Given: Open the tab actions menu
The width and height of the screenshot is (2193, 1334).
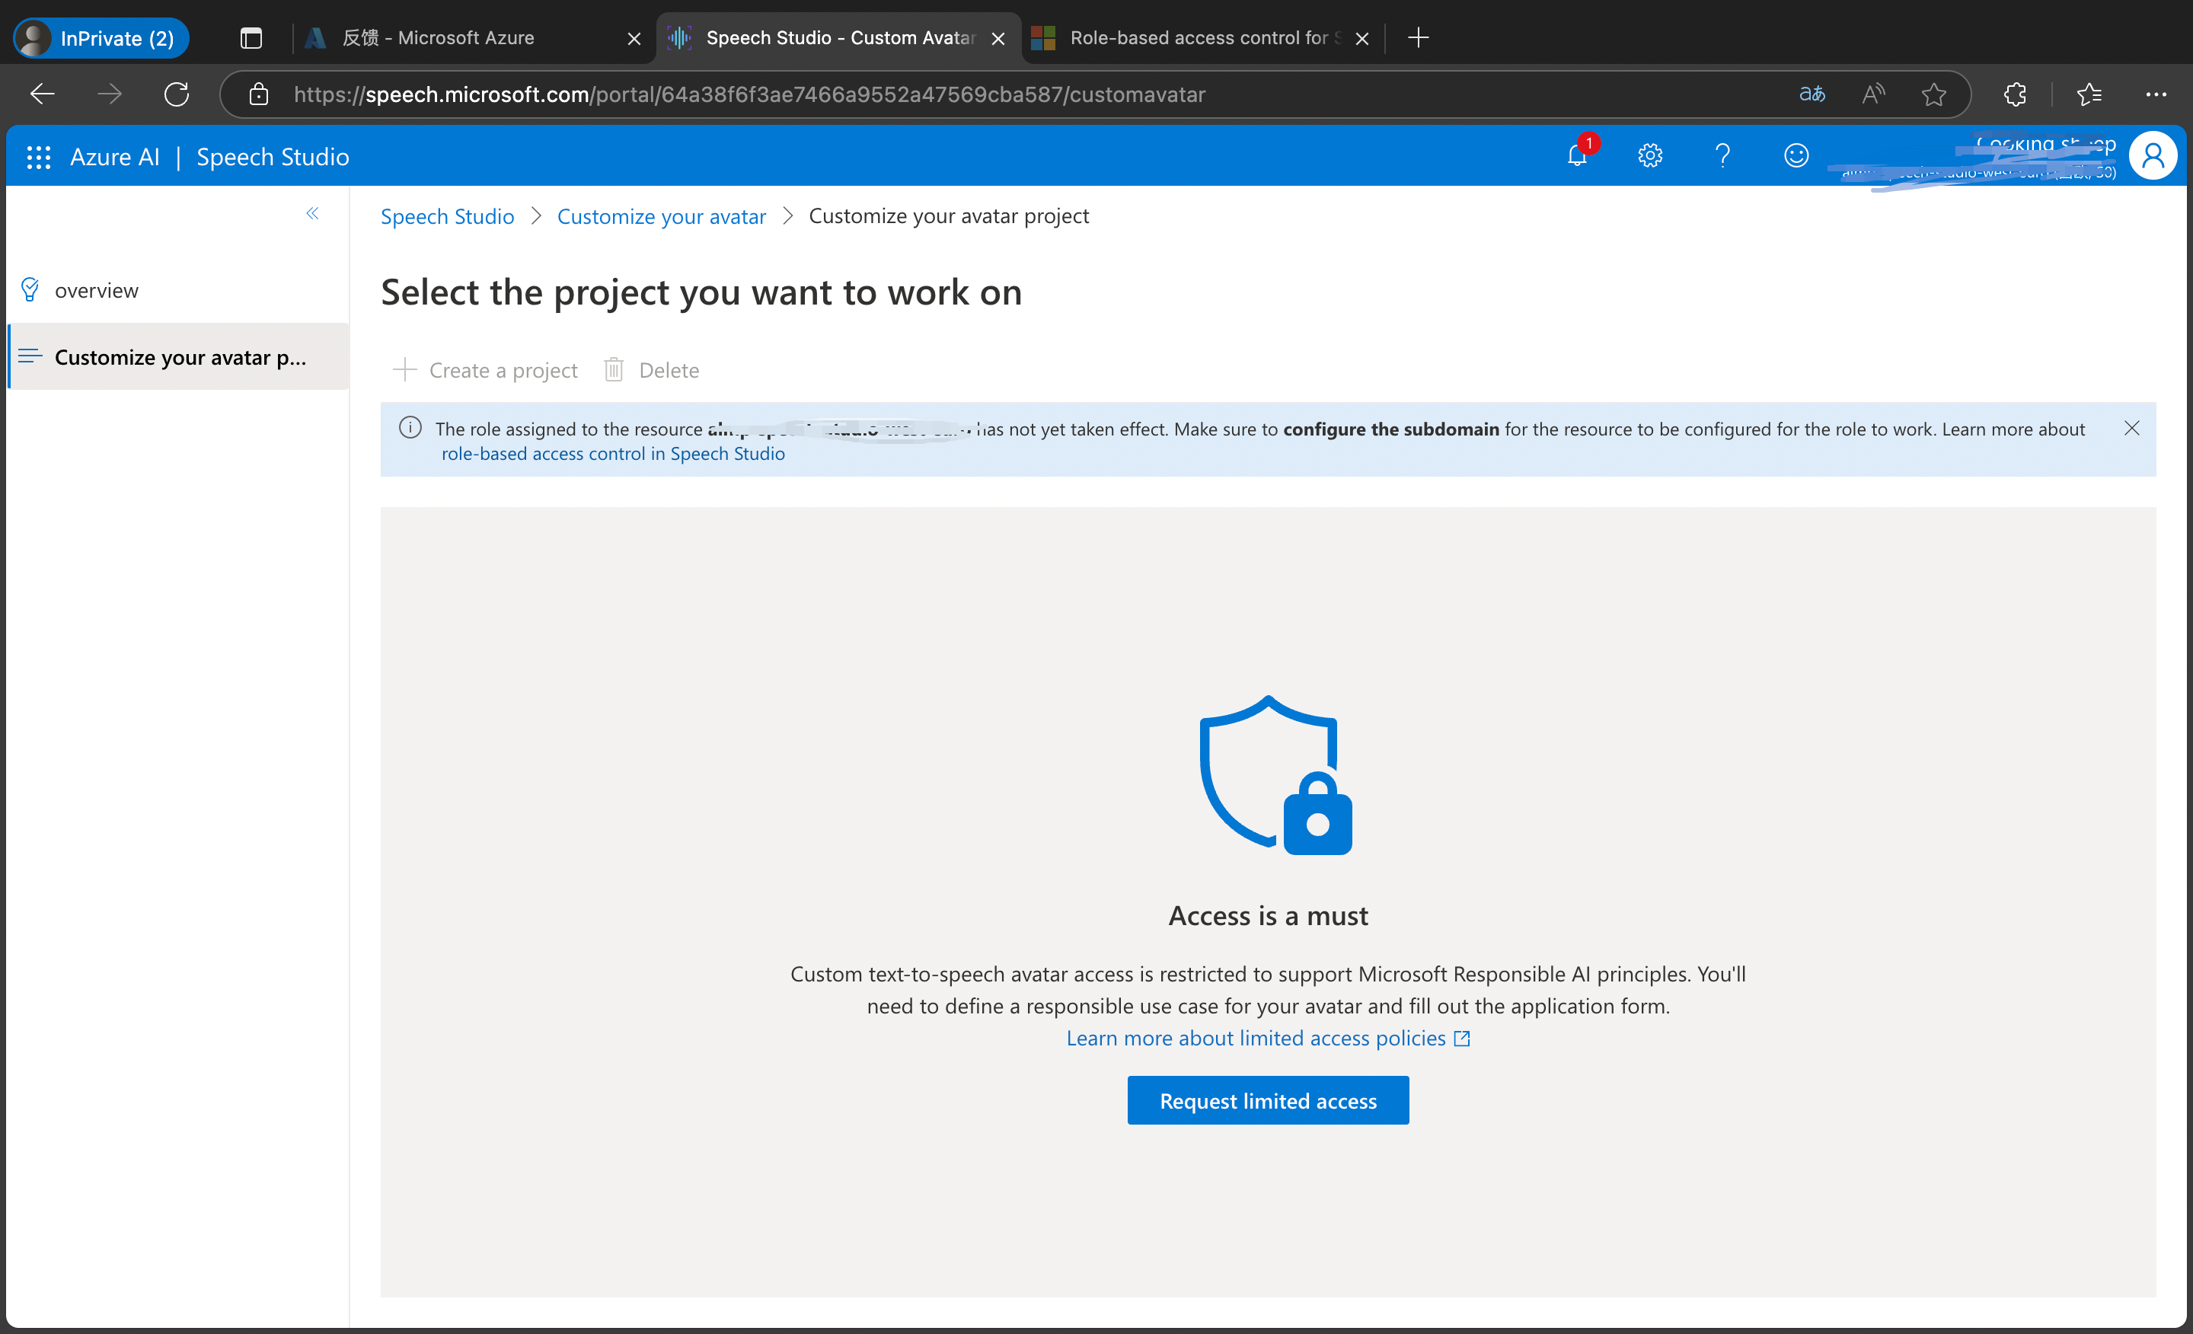Looking at the screenshot, I should 250,37.
